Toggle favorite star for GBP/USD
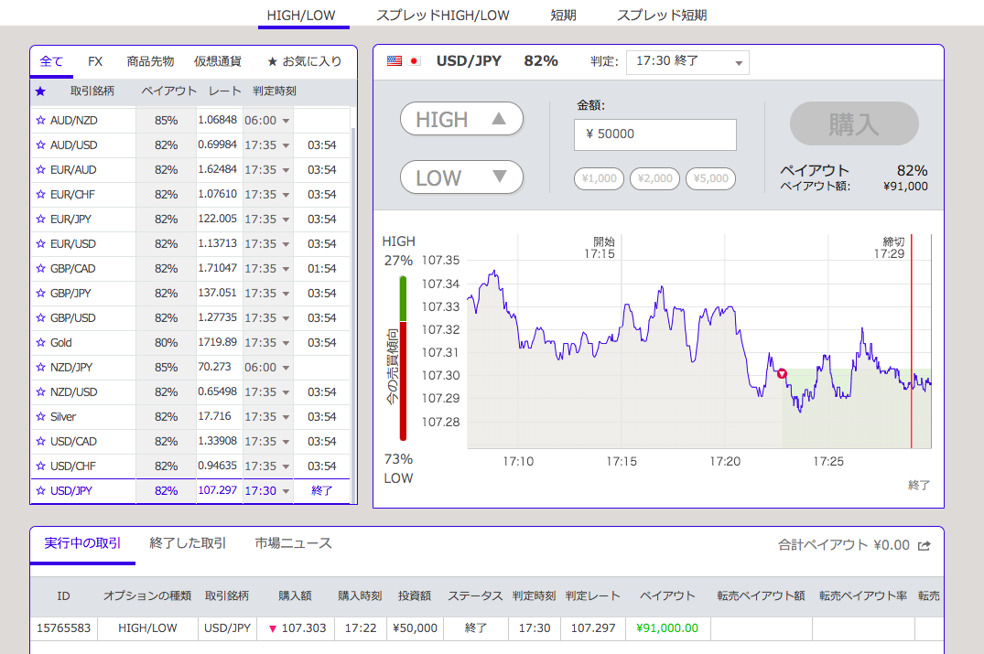The width and height of the screenshot is (984, 654). pyautogui.click(x=40, y=318)
